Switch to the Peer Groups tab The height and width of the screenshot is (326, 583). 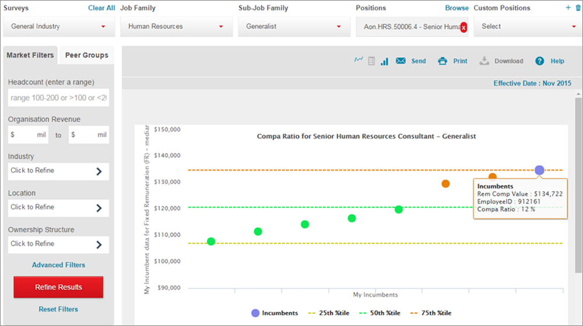(x=86, y=55)
